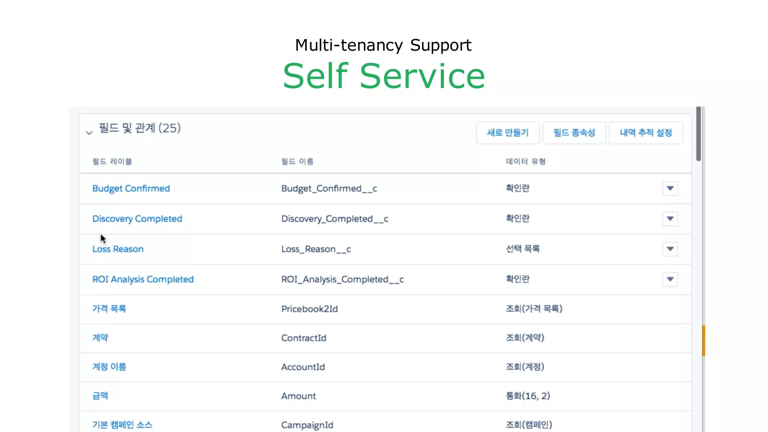
Task: Open the Loss Reason field link
Action: [x=118, y=249]
